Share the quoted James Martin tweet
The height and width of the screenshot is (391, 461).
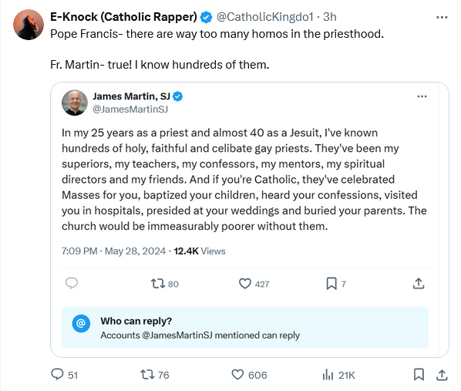pos(419,283)
